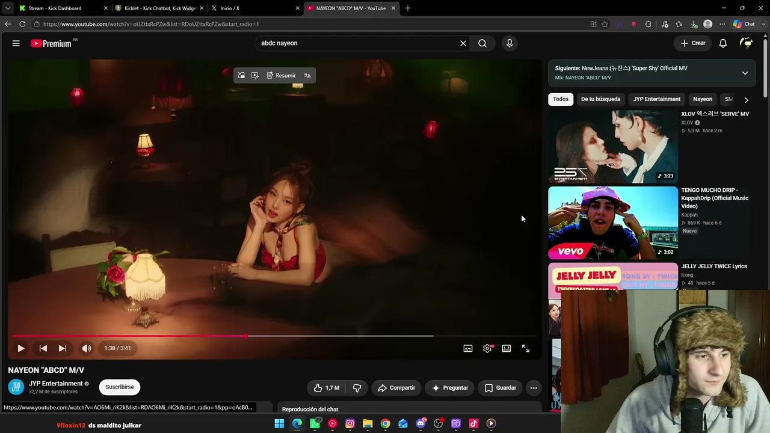Open WhatsApp from the taskbar
Screen dimensions: 770x433
click(x=315, y=424)
